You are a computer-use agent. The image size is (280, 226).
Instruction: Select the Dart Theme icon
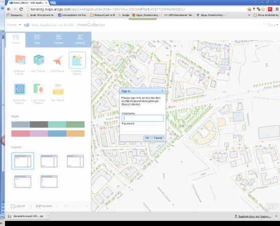58,60
